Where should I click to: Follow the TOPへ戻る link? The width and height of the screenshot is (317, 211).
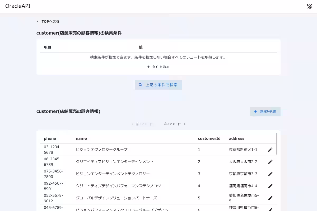(50, 22)
